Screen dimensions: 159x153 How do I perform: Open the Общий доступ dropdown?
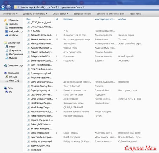60,14
